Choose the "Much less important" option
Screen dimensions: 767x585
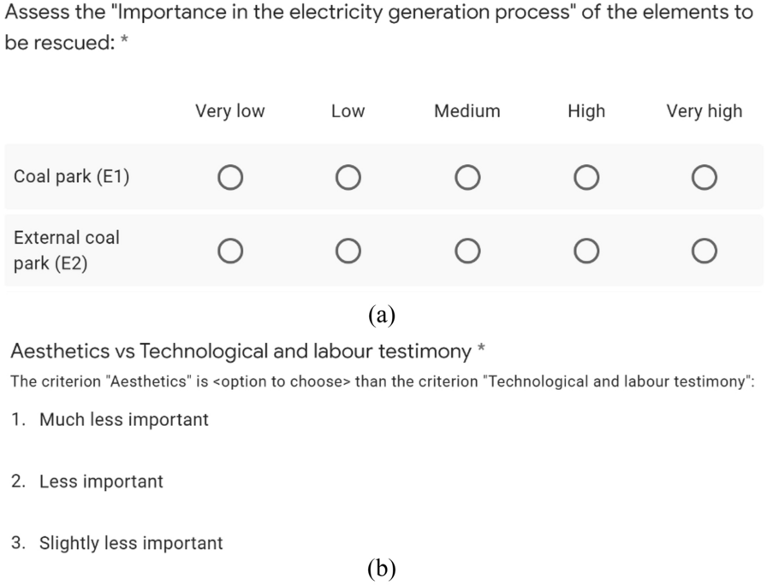click(123, 420)
